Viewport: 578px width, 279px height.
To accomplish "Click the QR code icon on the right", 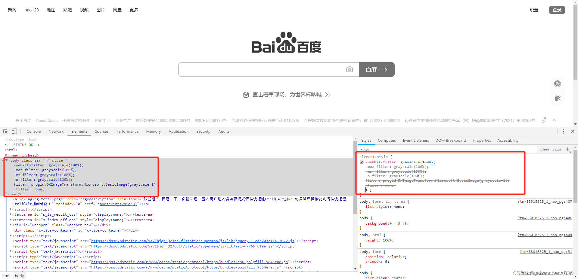I will tap(558, 98).
